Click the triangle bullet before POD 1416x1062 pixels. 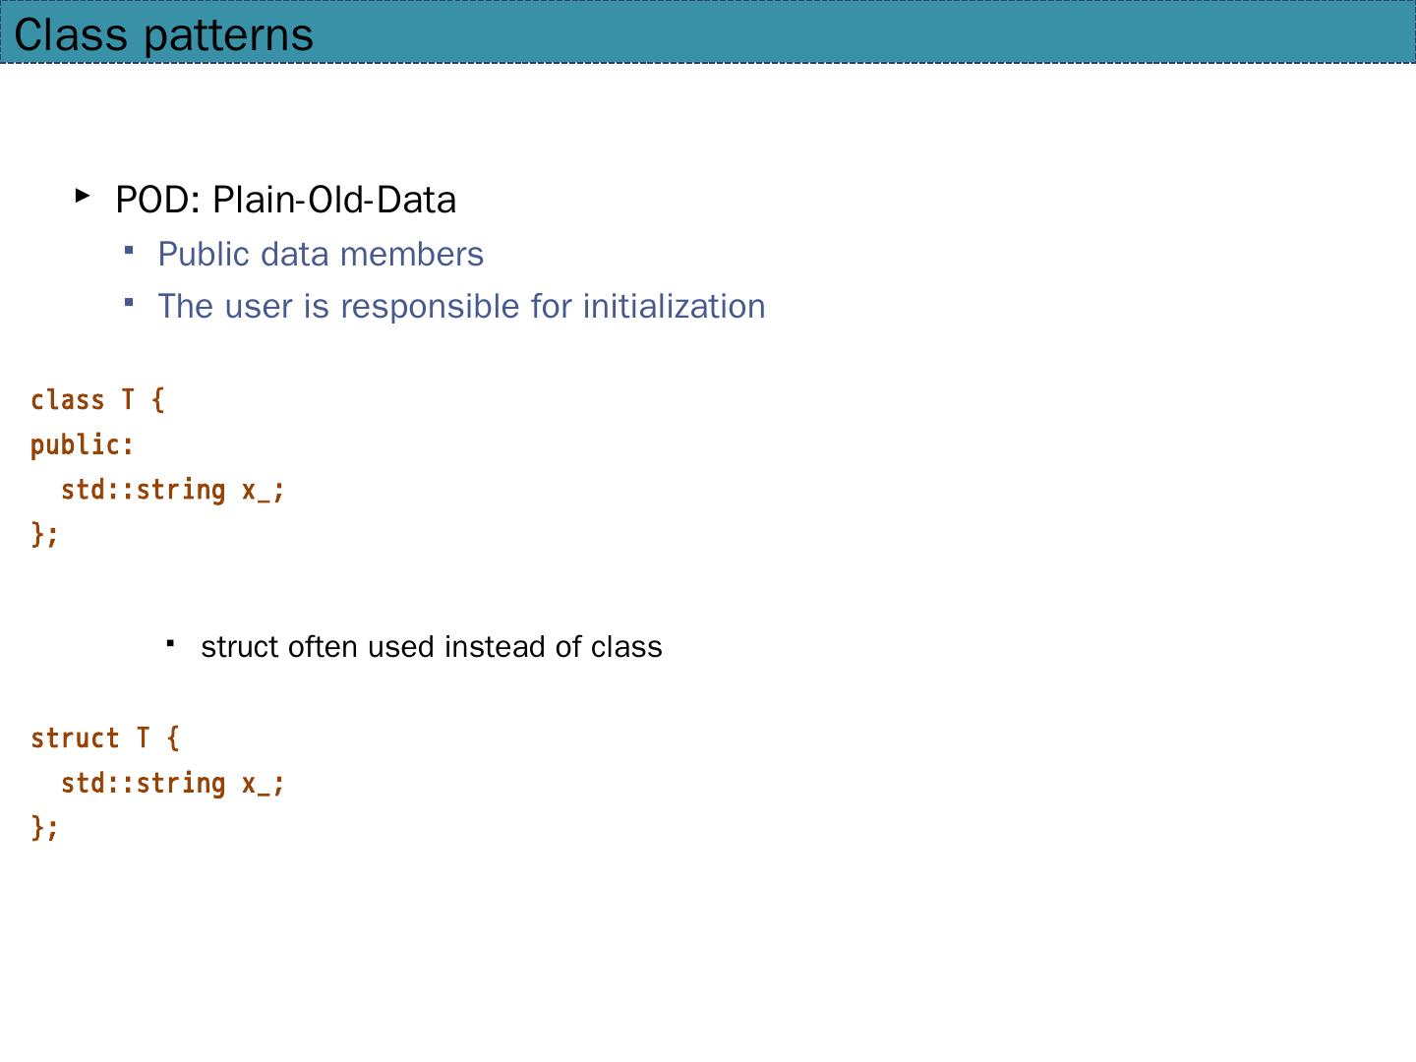coord(83,196)
